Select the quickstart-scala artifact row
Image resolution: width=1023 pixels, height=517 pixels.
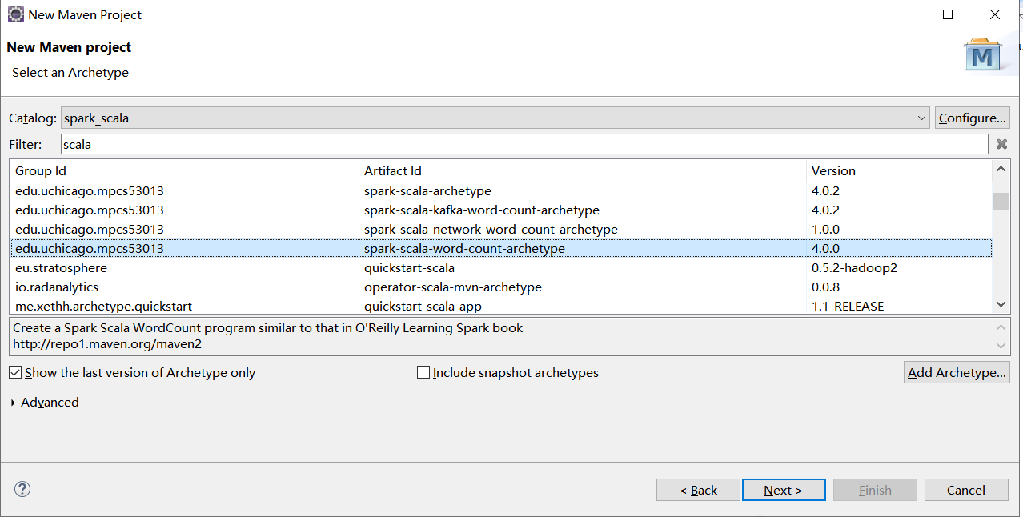click(x=501, y=267)
